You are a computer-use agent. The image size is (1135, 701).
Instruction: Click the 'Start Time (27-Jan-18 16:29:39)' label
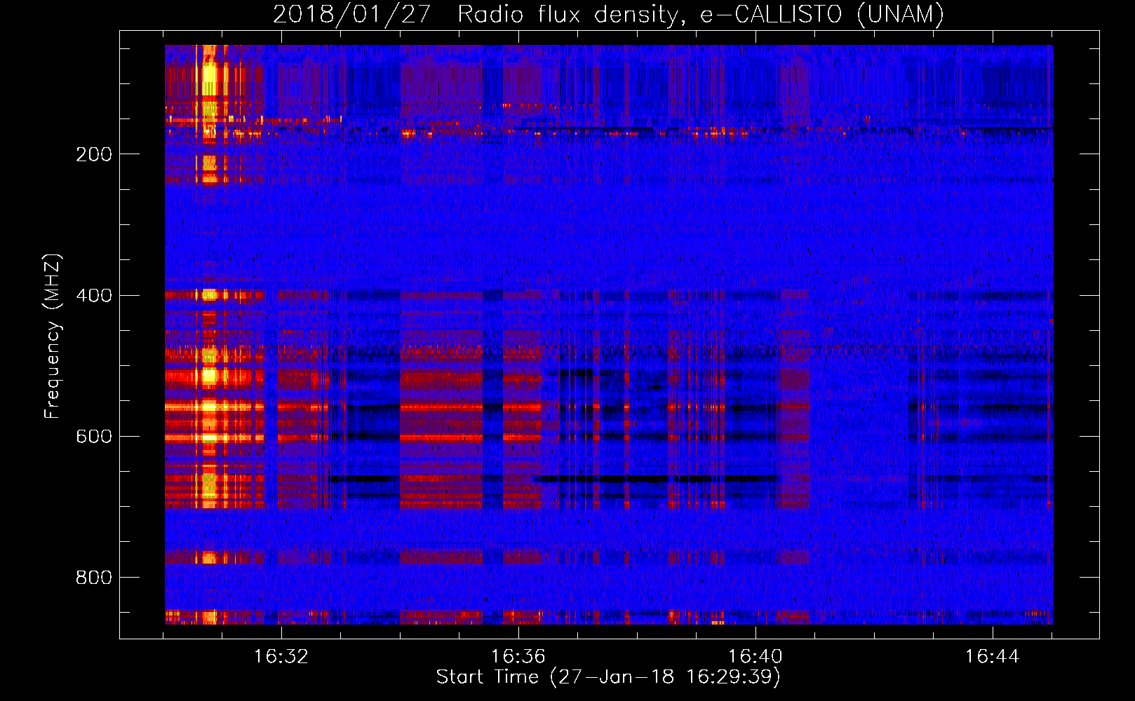(x=608, y=677)
